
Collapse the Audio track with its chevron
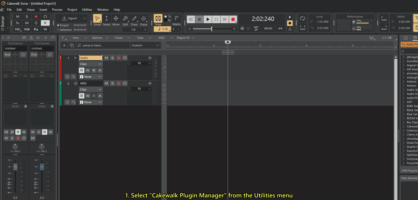point(150,58)
